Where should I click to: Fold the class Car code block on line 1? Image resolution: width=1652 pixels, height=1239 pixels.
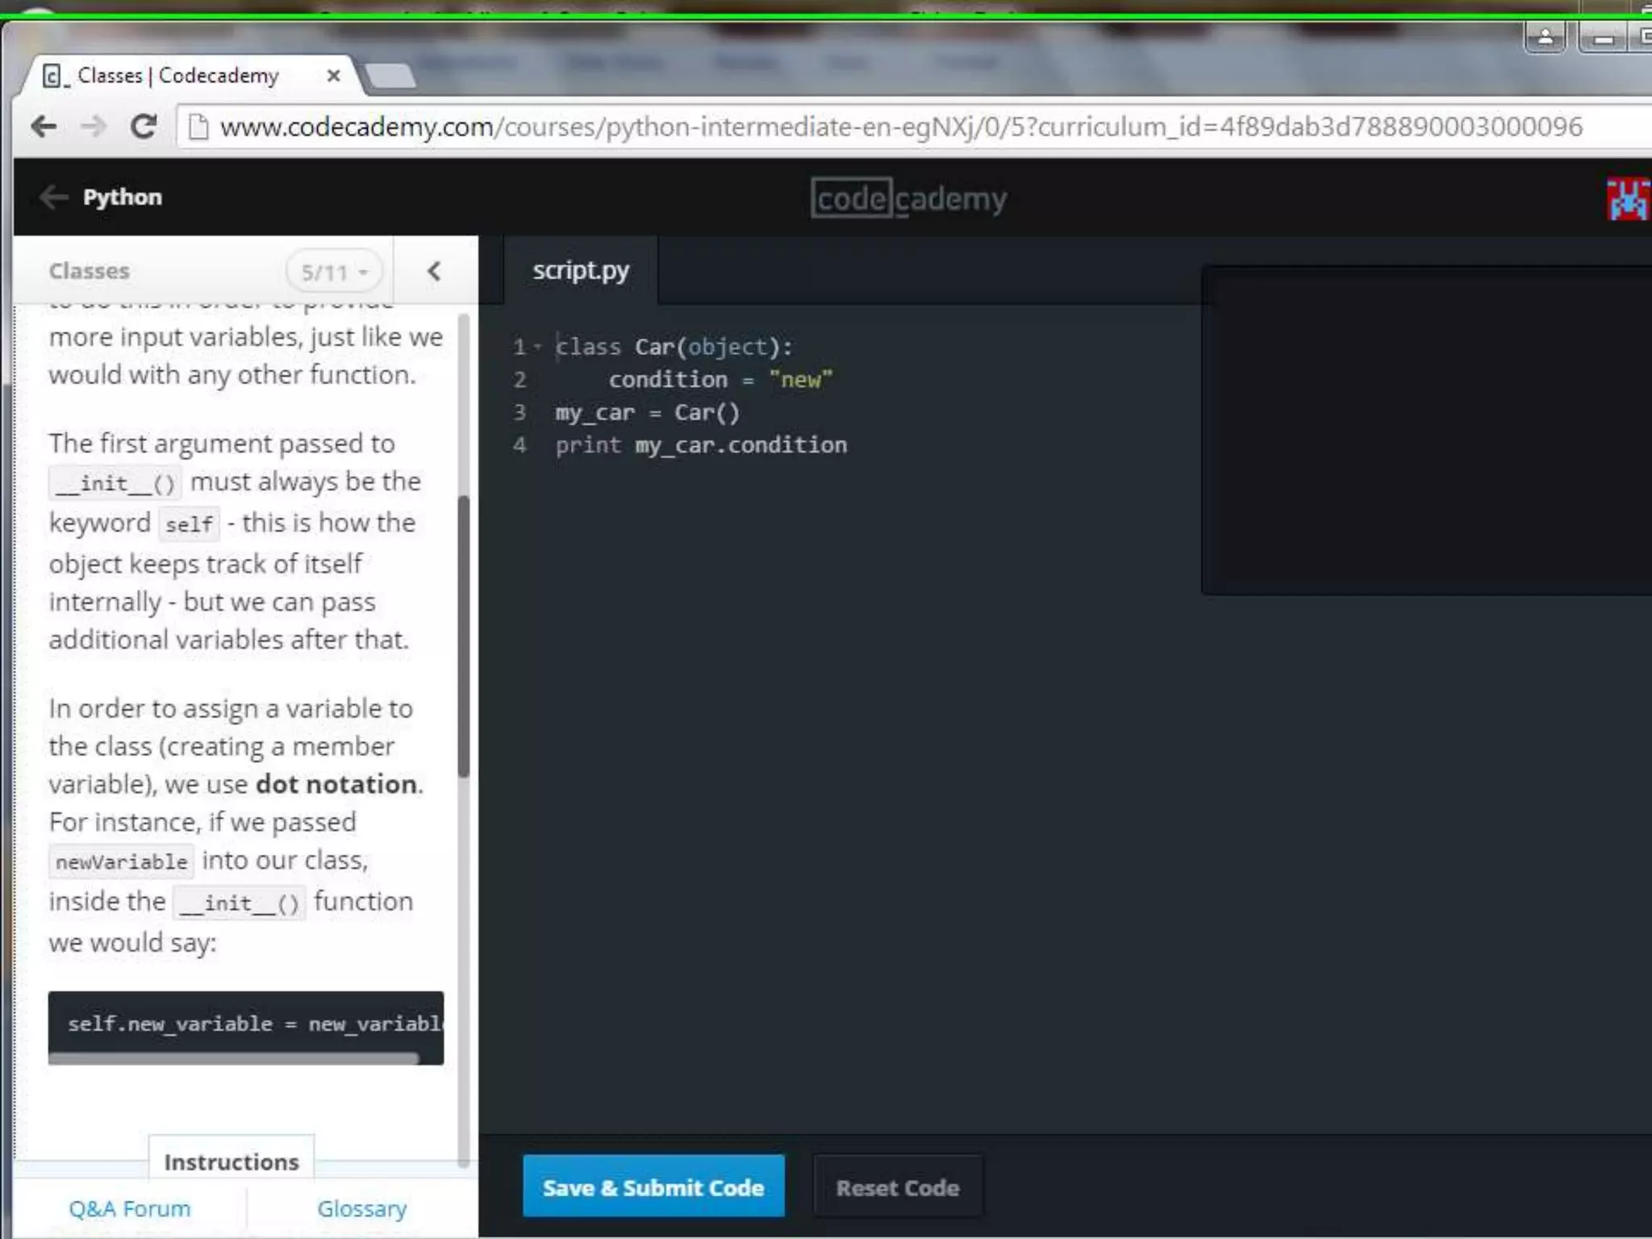click(x=537, y=347)
